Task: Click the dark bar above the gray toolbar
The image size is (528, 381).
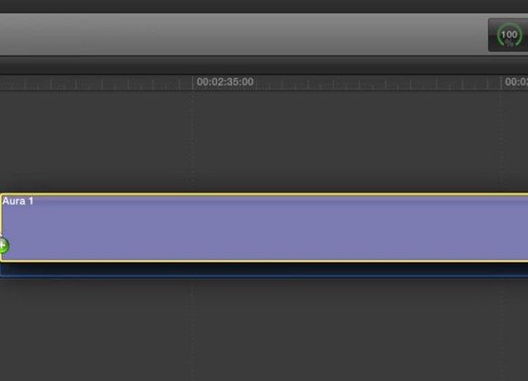Action: pos(264,7)
